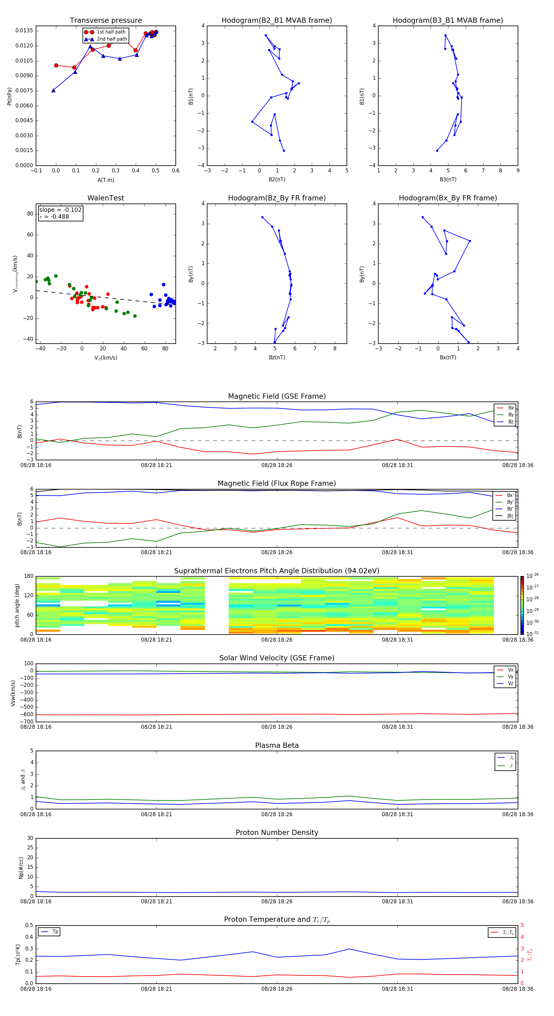The width and height of the screenshot is (554, 1016).
Task: Select the 'Tp(10^6K)' axis label
Action: click(18, 954)
